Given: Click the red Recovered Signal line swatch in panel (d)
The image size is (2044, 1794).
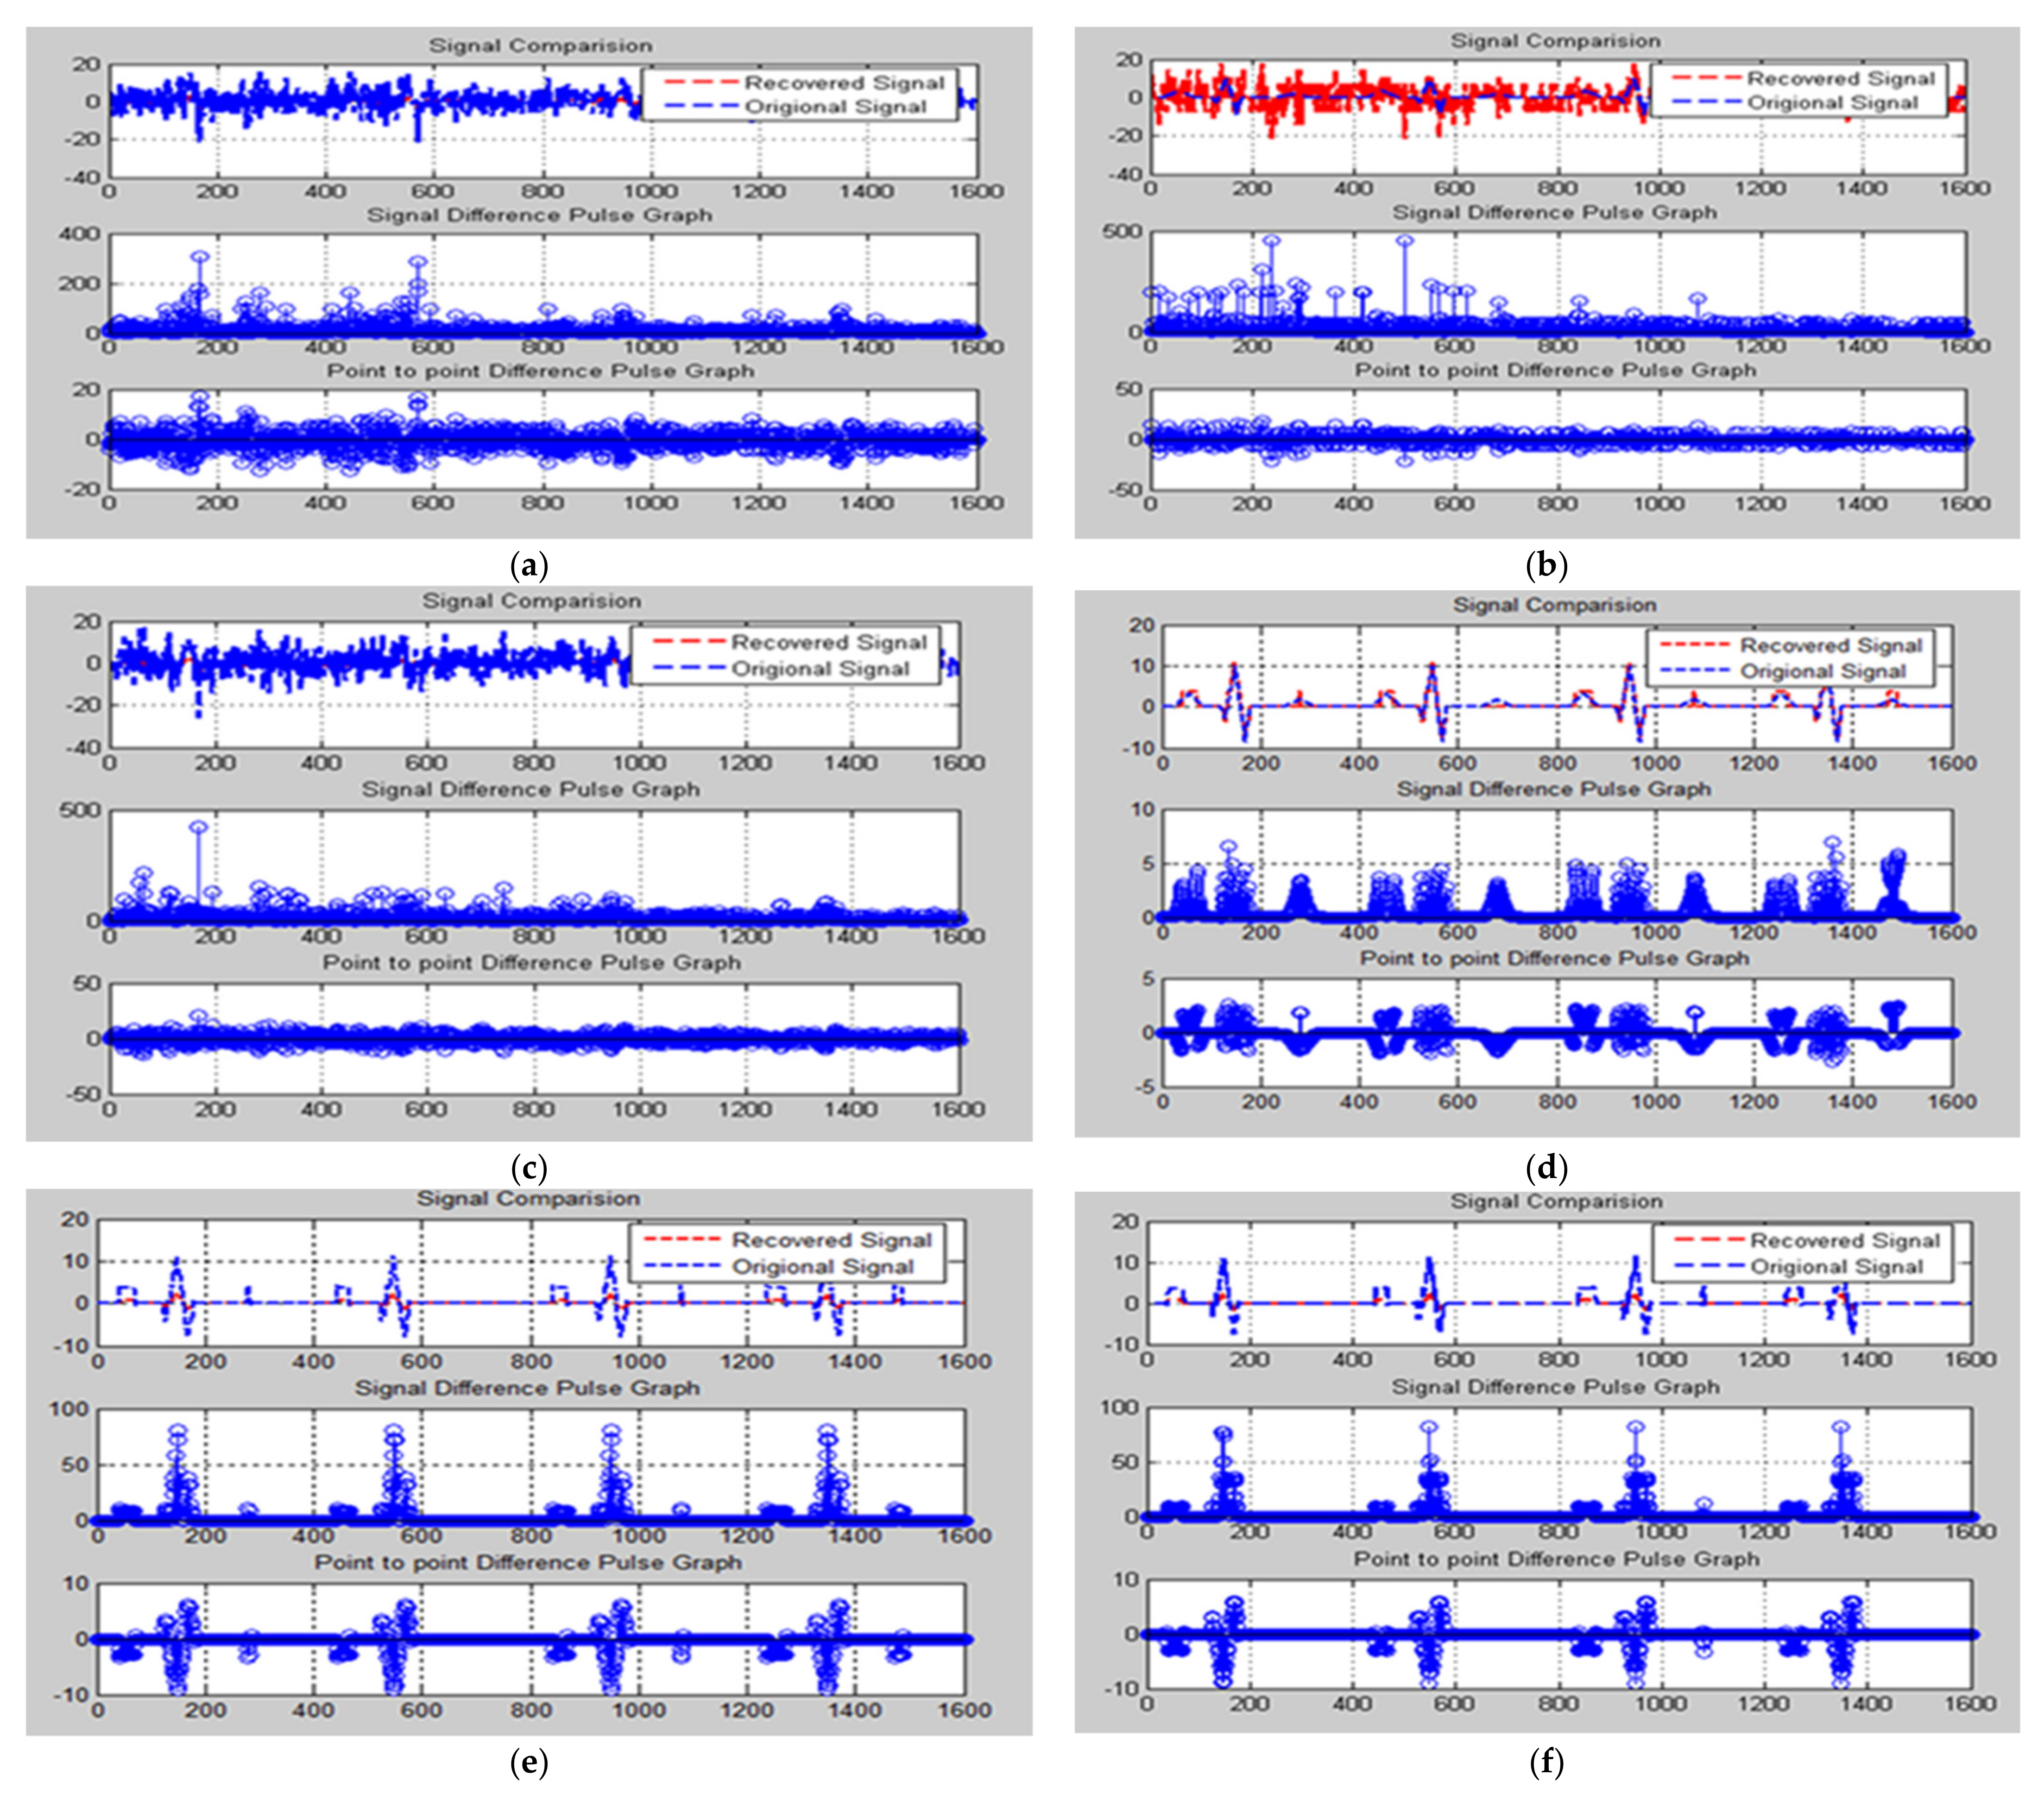Looking at the screenshot, I should click(1694, 645).
